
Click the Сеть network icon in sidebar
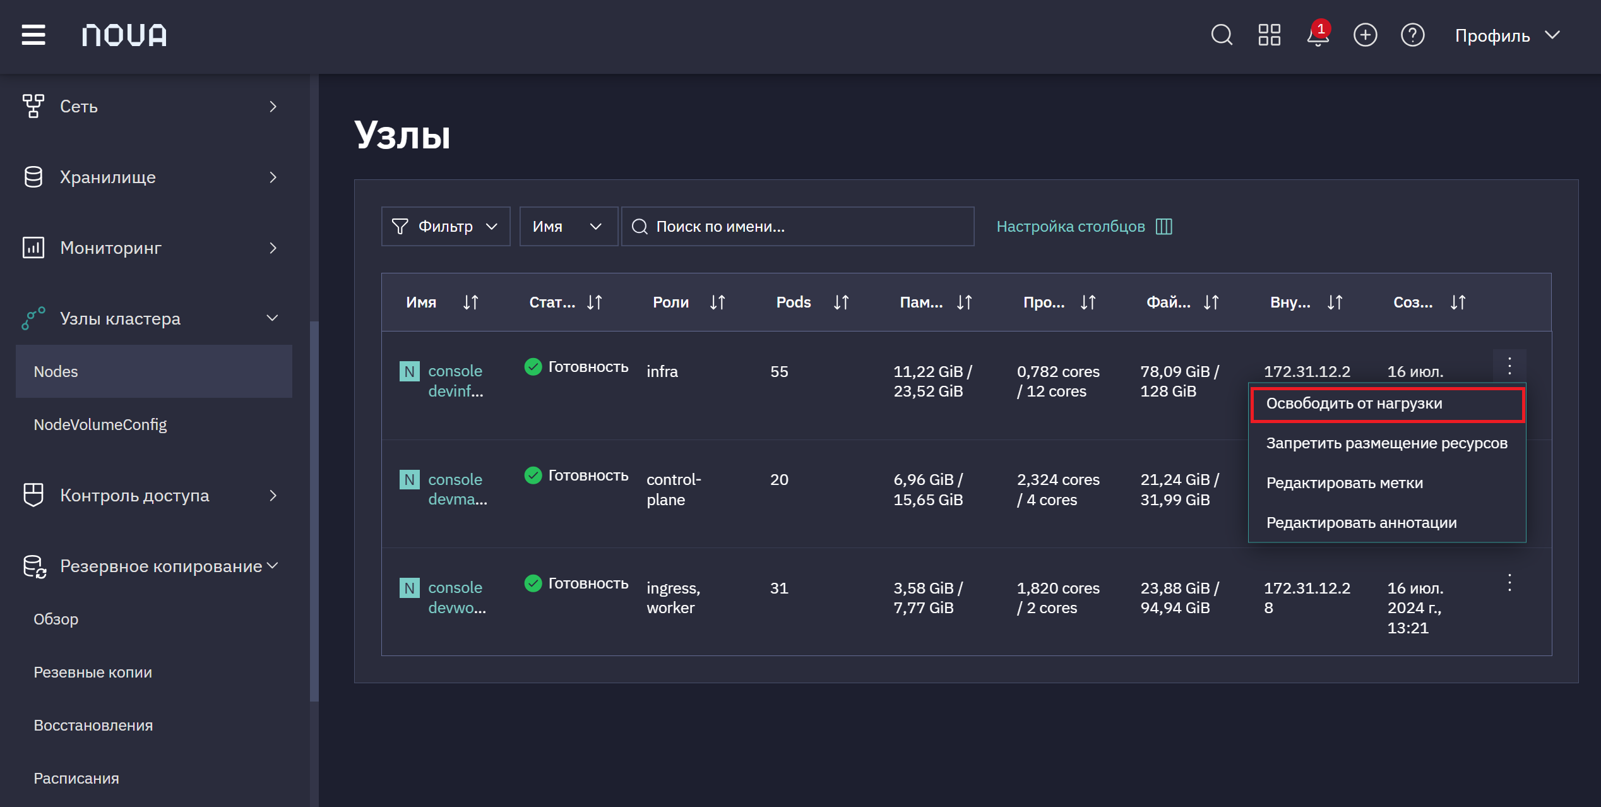click(33, 106)
